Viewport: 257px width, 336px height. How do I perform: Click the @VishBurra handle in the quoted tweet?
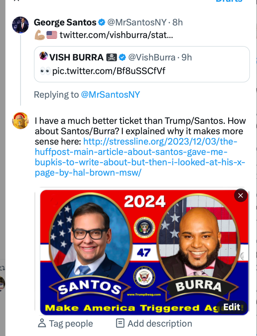(152, 57)
